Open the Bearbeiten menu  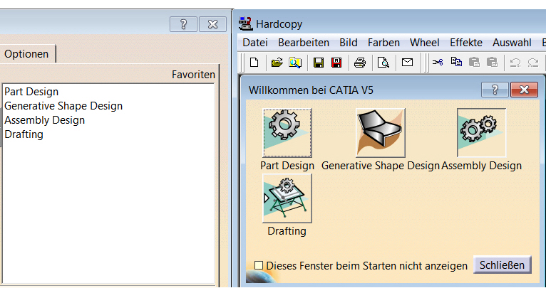[x=304, y=43]
